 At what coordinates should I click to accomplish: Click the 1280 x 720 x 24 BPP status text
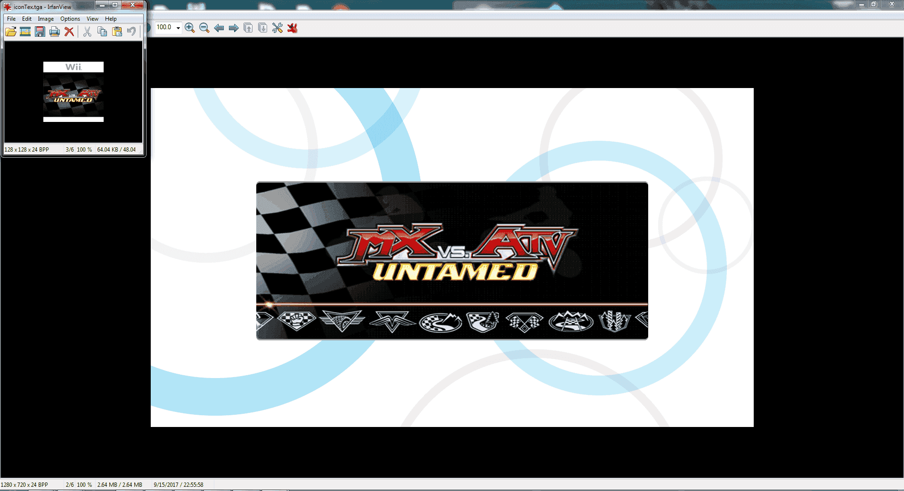(x=24, y=485)
